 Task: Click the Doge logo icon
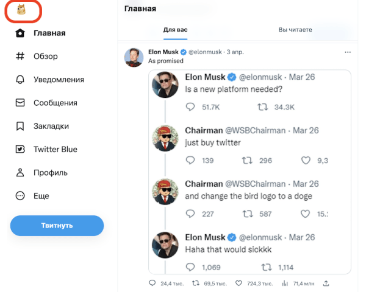click(x=21, y=10)
